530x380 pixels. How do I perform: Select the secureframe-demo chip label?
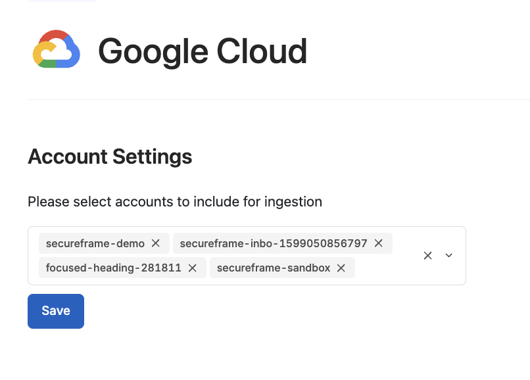(x=95, y=243)
